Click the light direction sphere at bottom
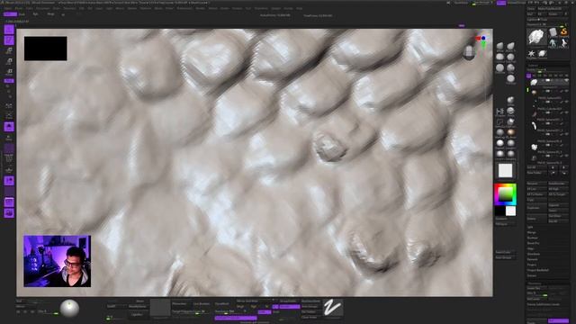Screen dimensions: 576x324 point(69,308)
